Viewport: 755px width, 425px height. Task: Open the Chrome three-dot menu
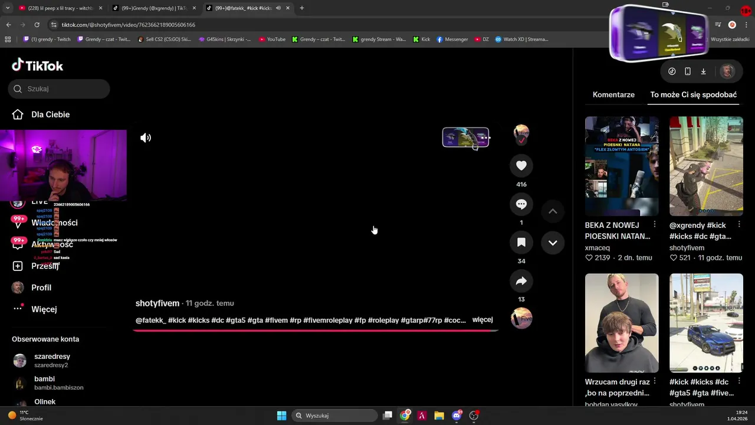[746, 25]
